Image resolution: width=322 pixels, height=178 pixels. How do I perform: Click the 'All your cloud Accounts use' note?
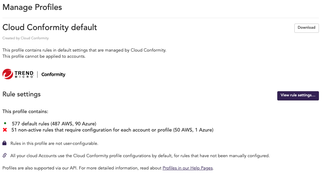click(x=140, y=155)
